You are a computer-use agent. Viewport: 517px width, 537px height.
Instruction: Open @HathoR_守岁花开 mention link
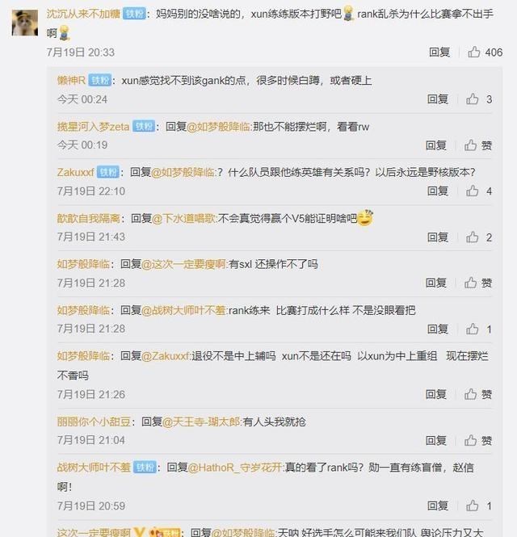point(236,467)
